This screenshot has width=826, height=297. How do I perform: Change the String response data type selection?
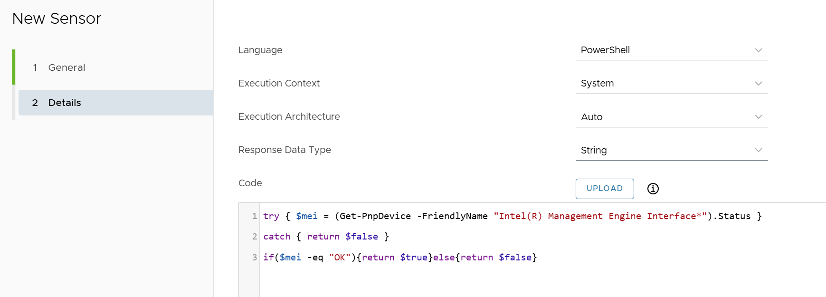click(x=665, y=150)
